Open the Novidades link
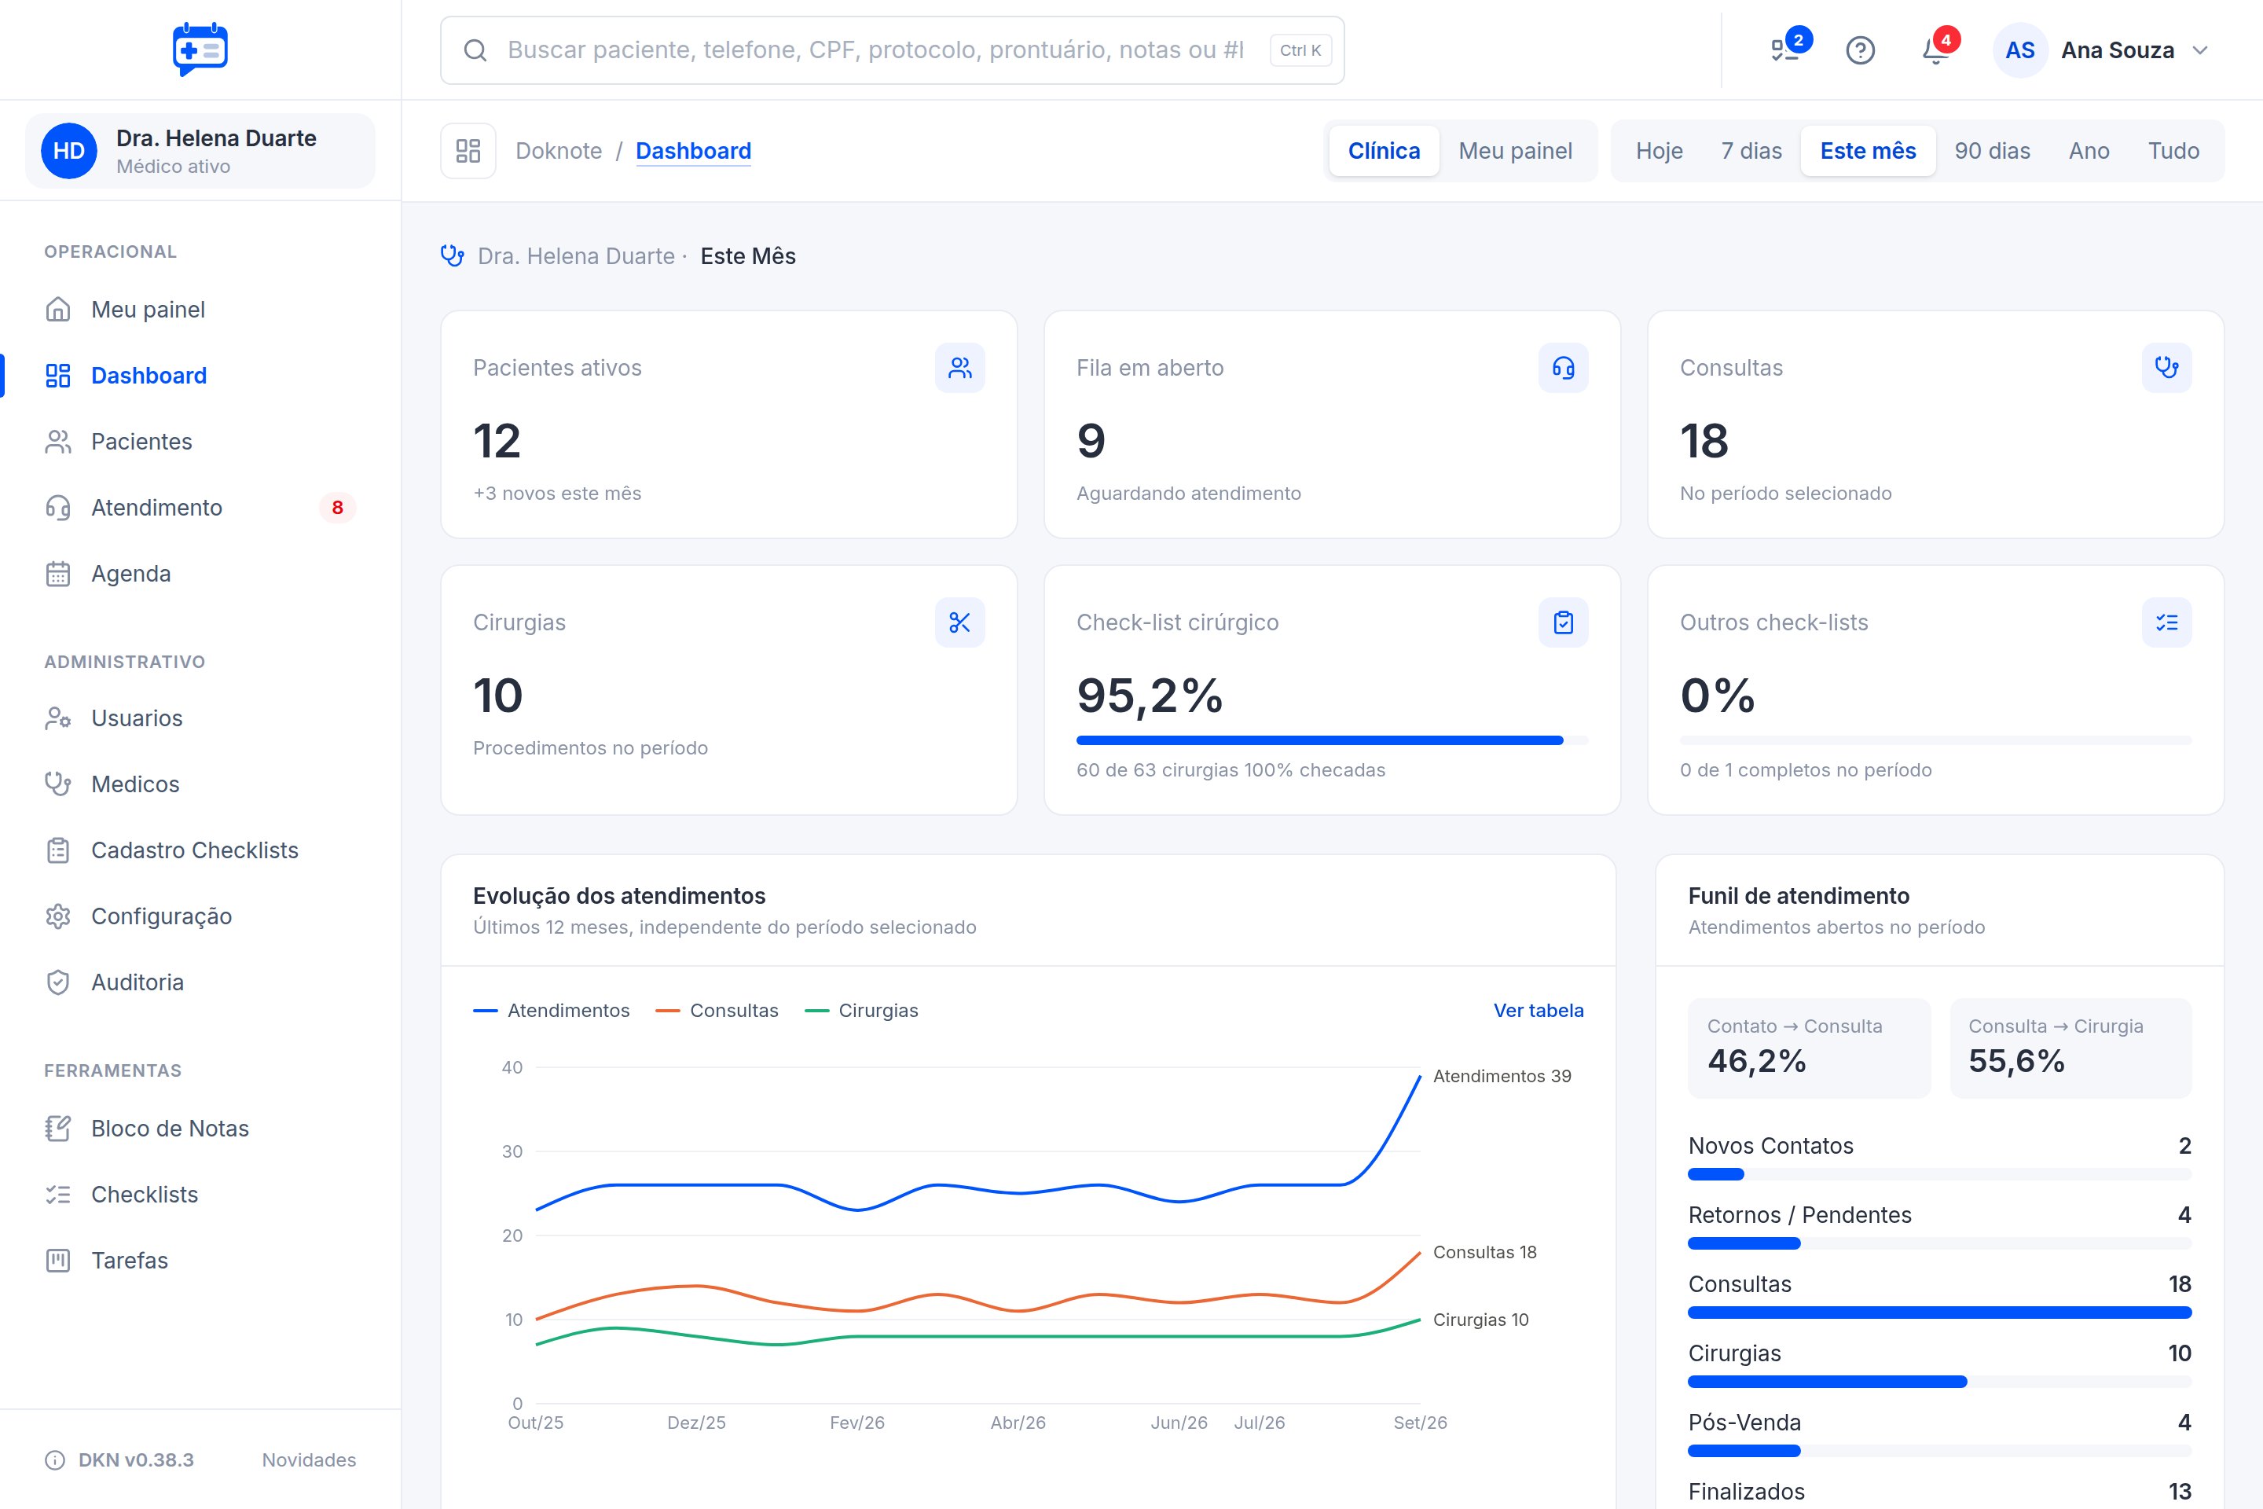 309,1460
